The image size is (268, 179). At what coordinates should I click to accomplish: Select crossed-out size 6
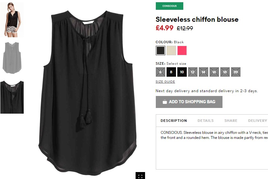point(160,72)
